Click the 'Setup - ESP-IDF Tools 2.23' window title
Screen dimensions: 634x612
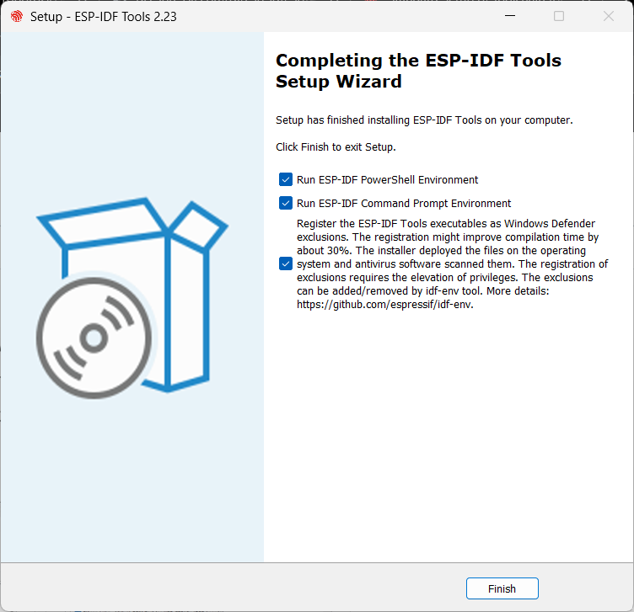(x=104, y=17)
